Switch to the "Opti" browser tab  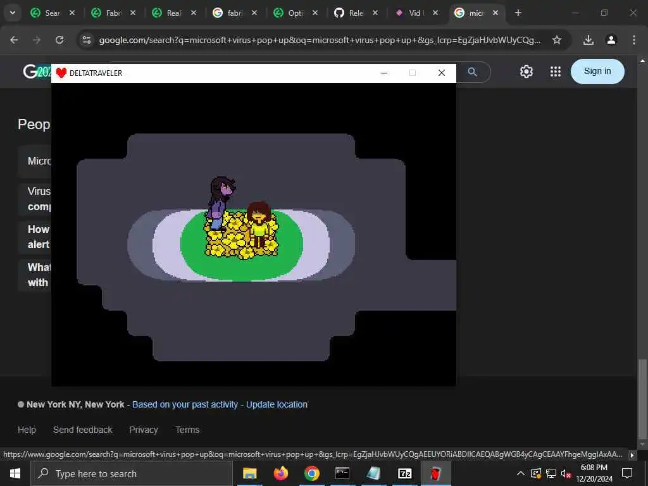tap(289, 13)
